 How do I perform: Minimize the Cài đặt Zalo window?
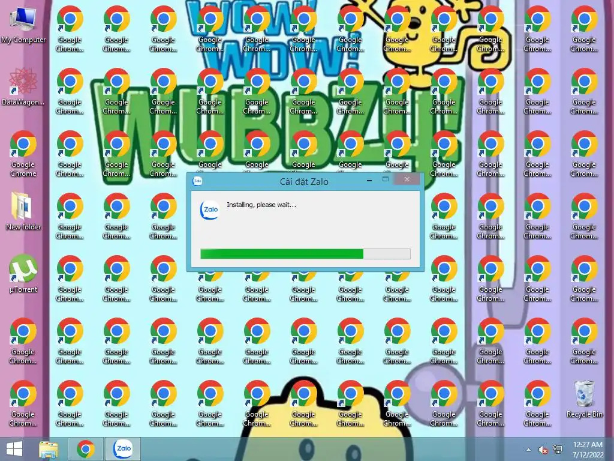369,180
